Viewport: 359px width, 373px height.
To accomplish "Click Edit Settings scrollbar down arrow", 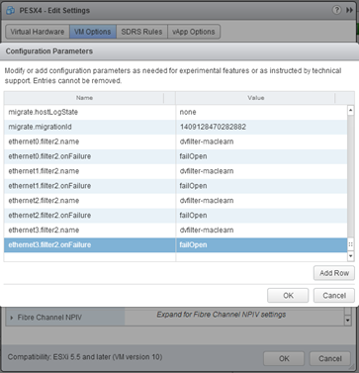I will [347, 320].
